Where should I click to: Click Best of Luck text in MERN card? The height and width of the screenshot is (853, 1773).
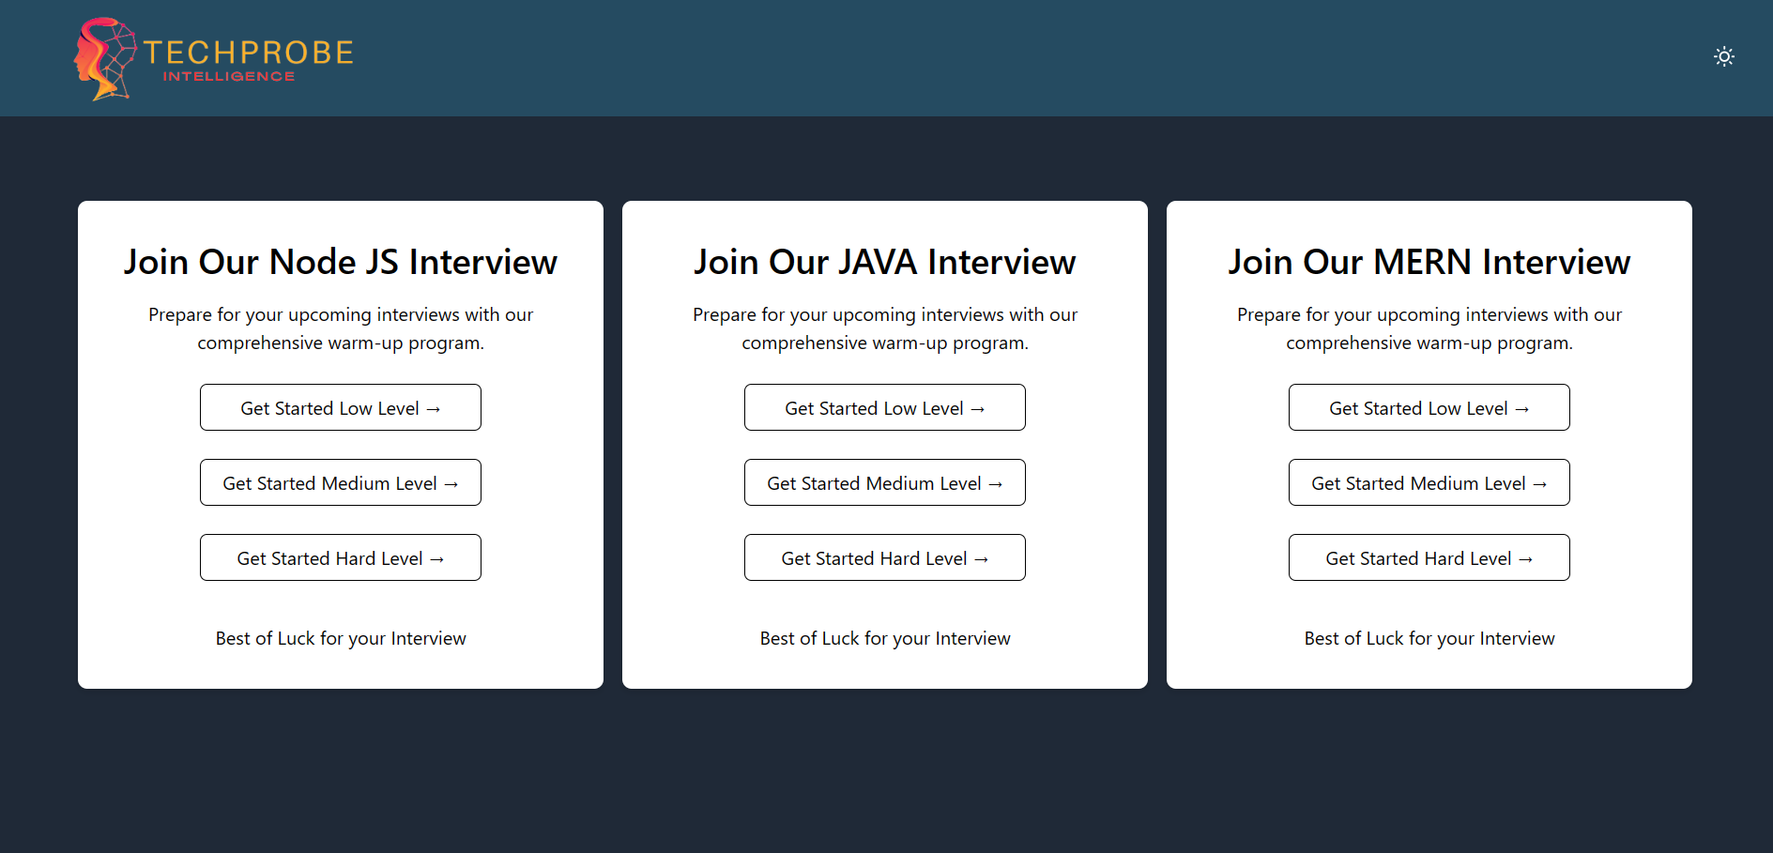[x=1429, y=638]
